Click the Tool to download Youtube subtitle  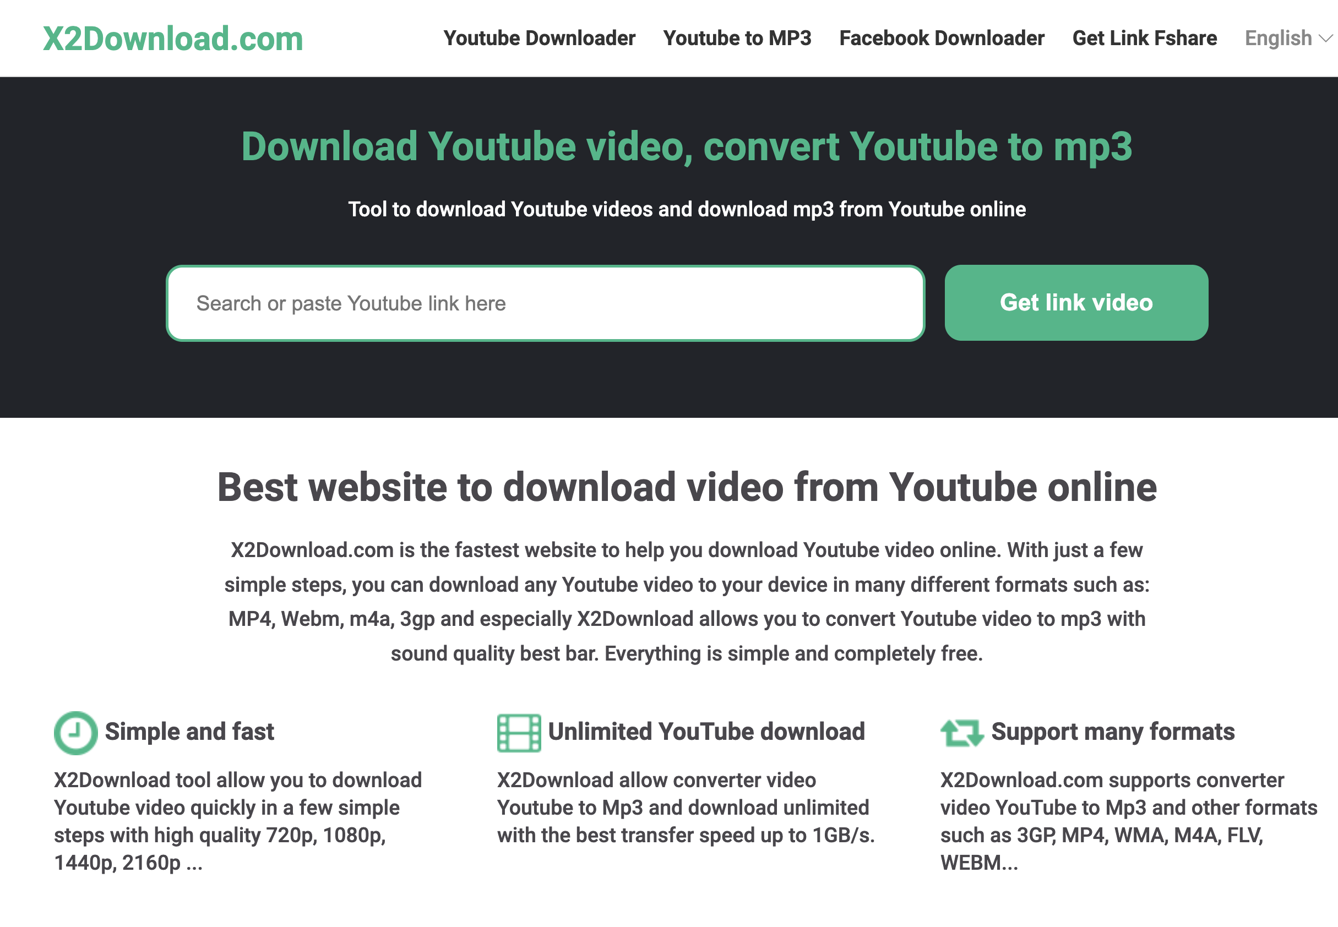click(x=686, y=209)
